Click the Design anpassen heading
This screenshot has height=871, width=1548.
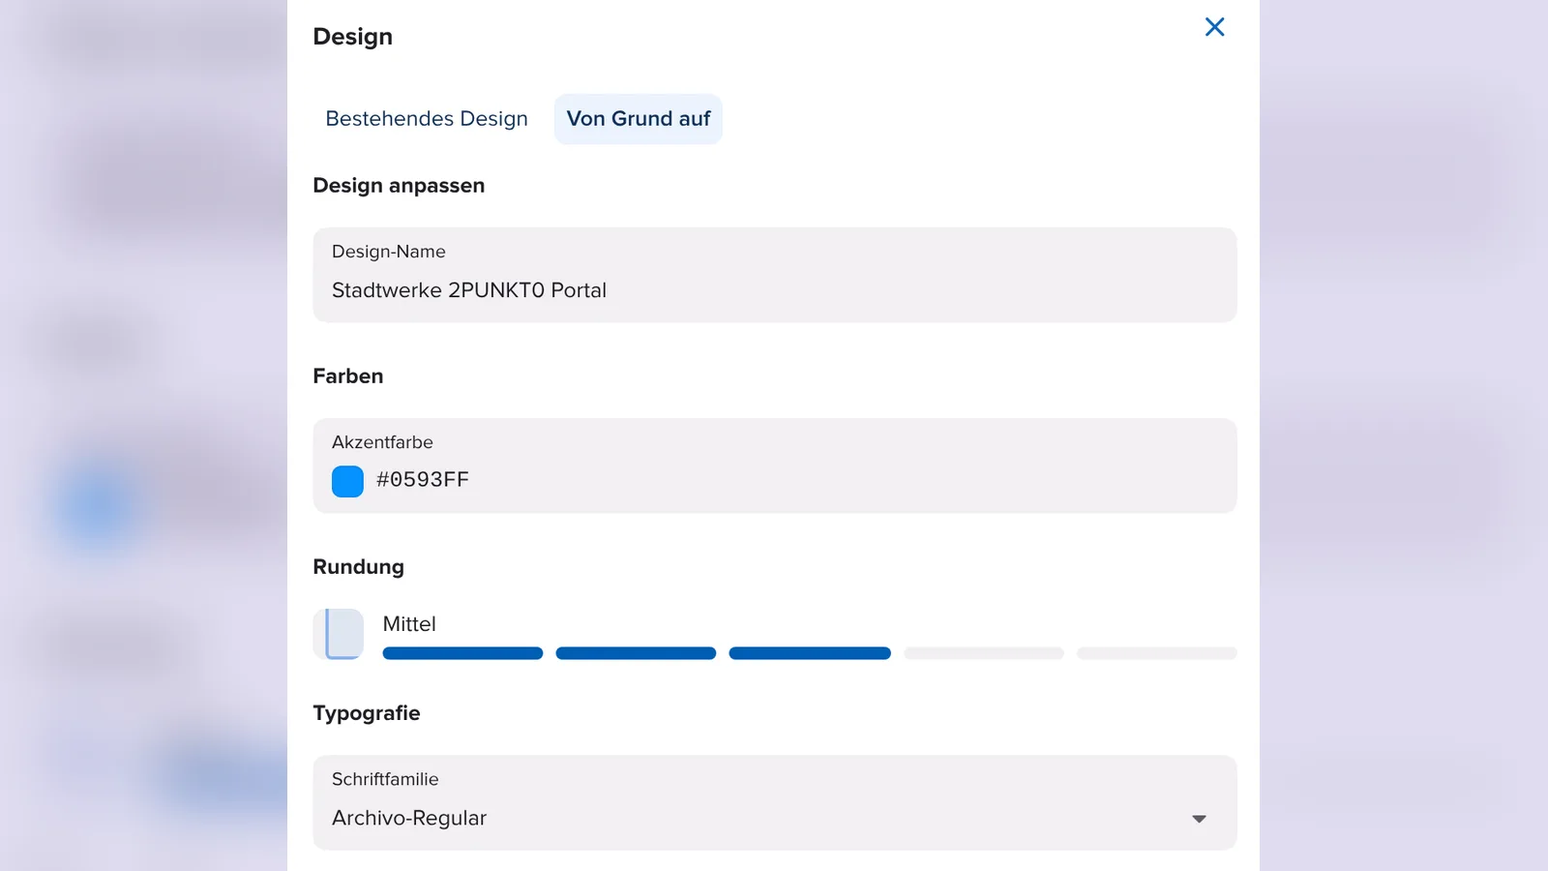point(399,185)
